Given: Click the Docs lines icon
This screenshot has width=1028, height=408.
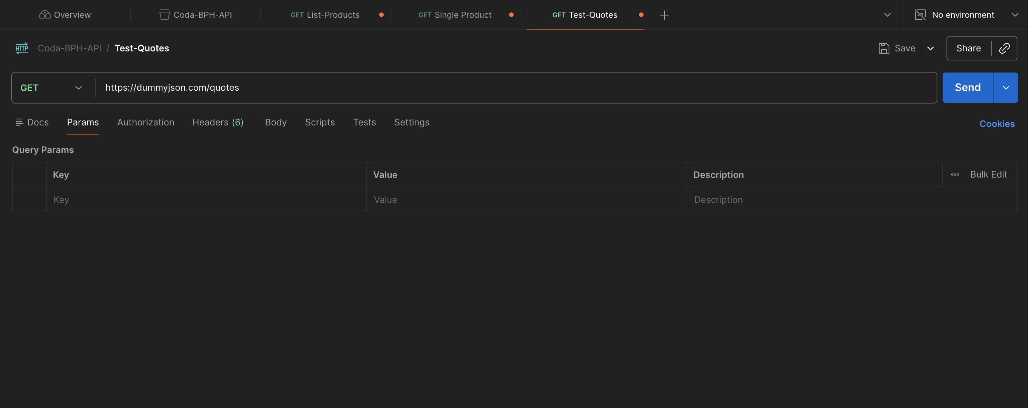Looking at the screenshot, I should click(x=19, y=122).
